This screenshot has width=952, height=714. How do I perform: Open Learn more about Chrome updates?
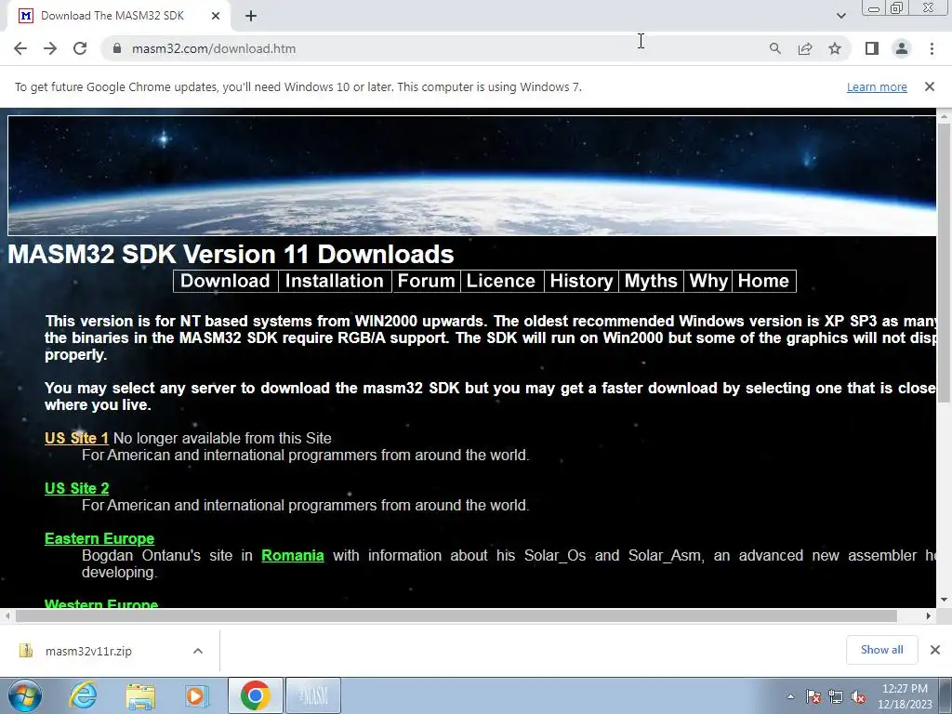click(877, 86)
